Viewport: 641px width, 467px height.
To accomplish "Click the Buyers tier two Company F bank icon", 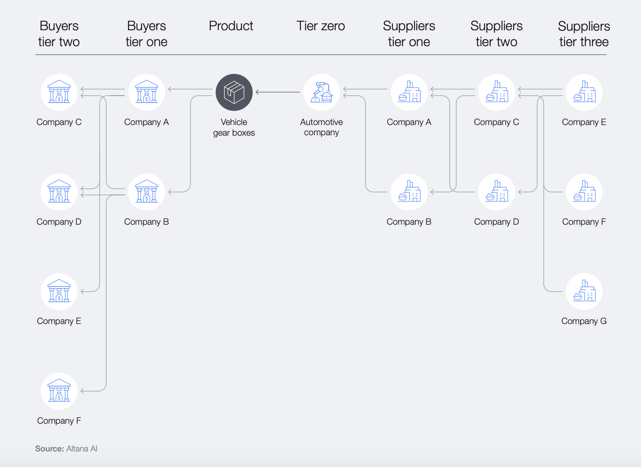I will tap(59, 391).
